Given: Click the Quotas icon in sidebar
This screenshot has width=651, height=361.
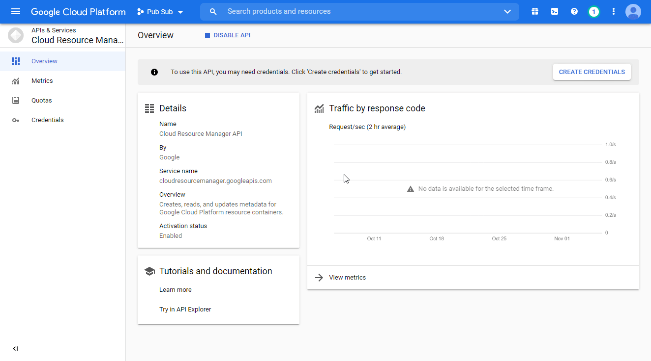Looking at the screenshot, I should pos(16,101).
